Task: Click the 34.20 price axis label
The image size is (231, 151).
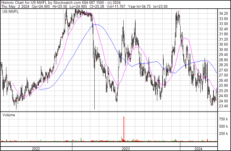Action: coord(223,14)
